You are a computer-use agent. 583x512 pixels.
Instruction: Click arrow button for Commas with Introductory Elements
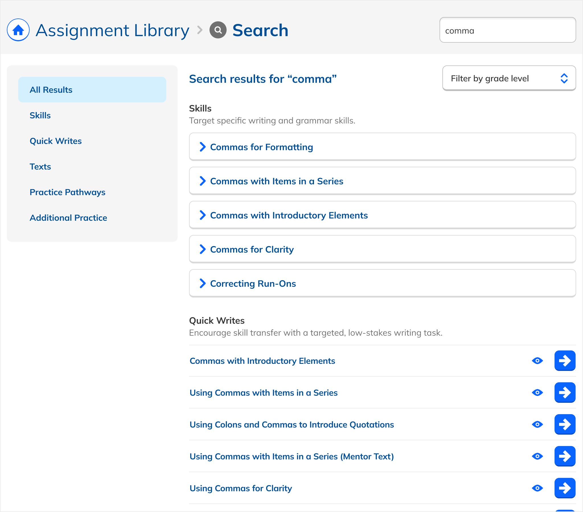(x=564, y=361)
